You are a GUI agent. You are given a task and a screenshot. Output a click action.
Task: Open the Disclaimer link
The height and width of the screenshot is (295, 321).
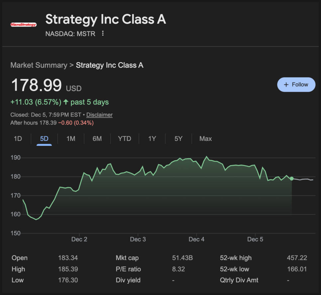point(99,115)
